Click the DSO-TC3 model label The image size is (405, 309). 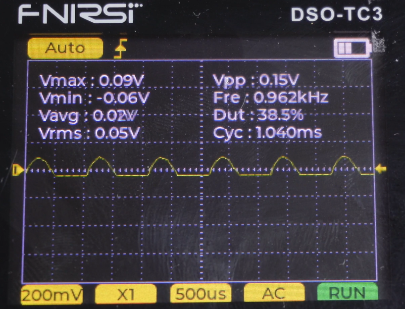pos(337,14)
